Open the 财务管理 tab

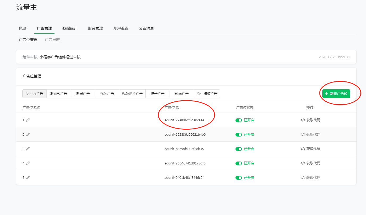click(95, 28)
